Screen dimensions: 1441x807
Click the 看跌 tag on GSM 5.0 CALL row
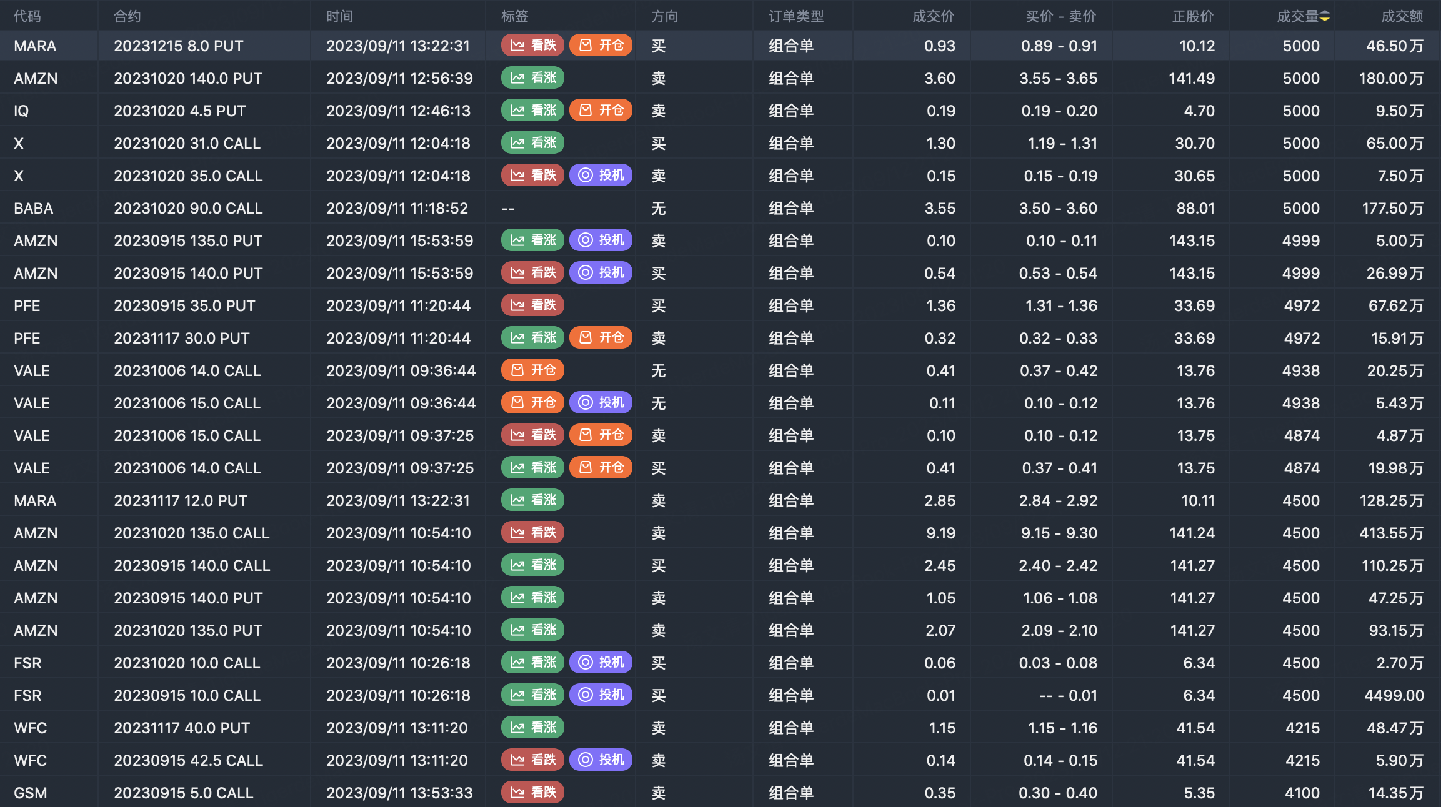click(x=532, y=793)
